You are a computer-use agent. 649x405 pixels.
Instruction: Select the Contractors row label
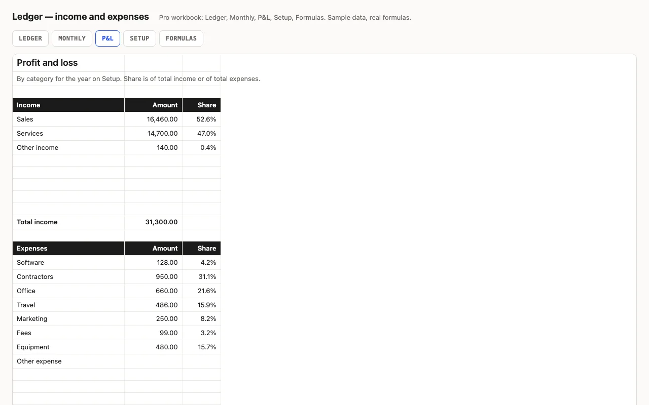pyautogui.click(x=68, y=277)
